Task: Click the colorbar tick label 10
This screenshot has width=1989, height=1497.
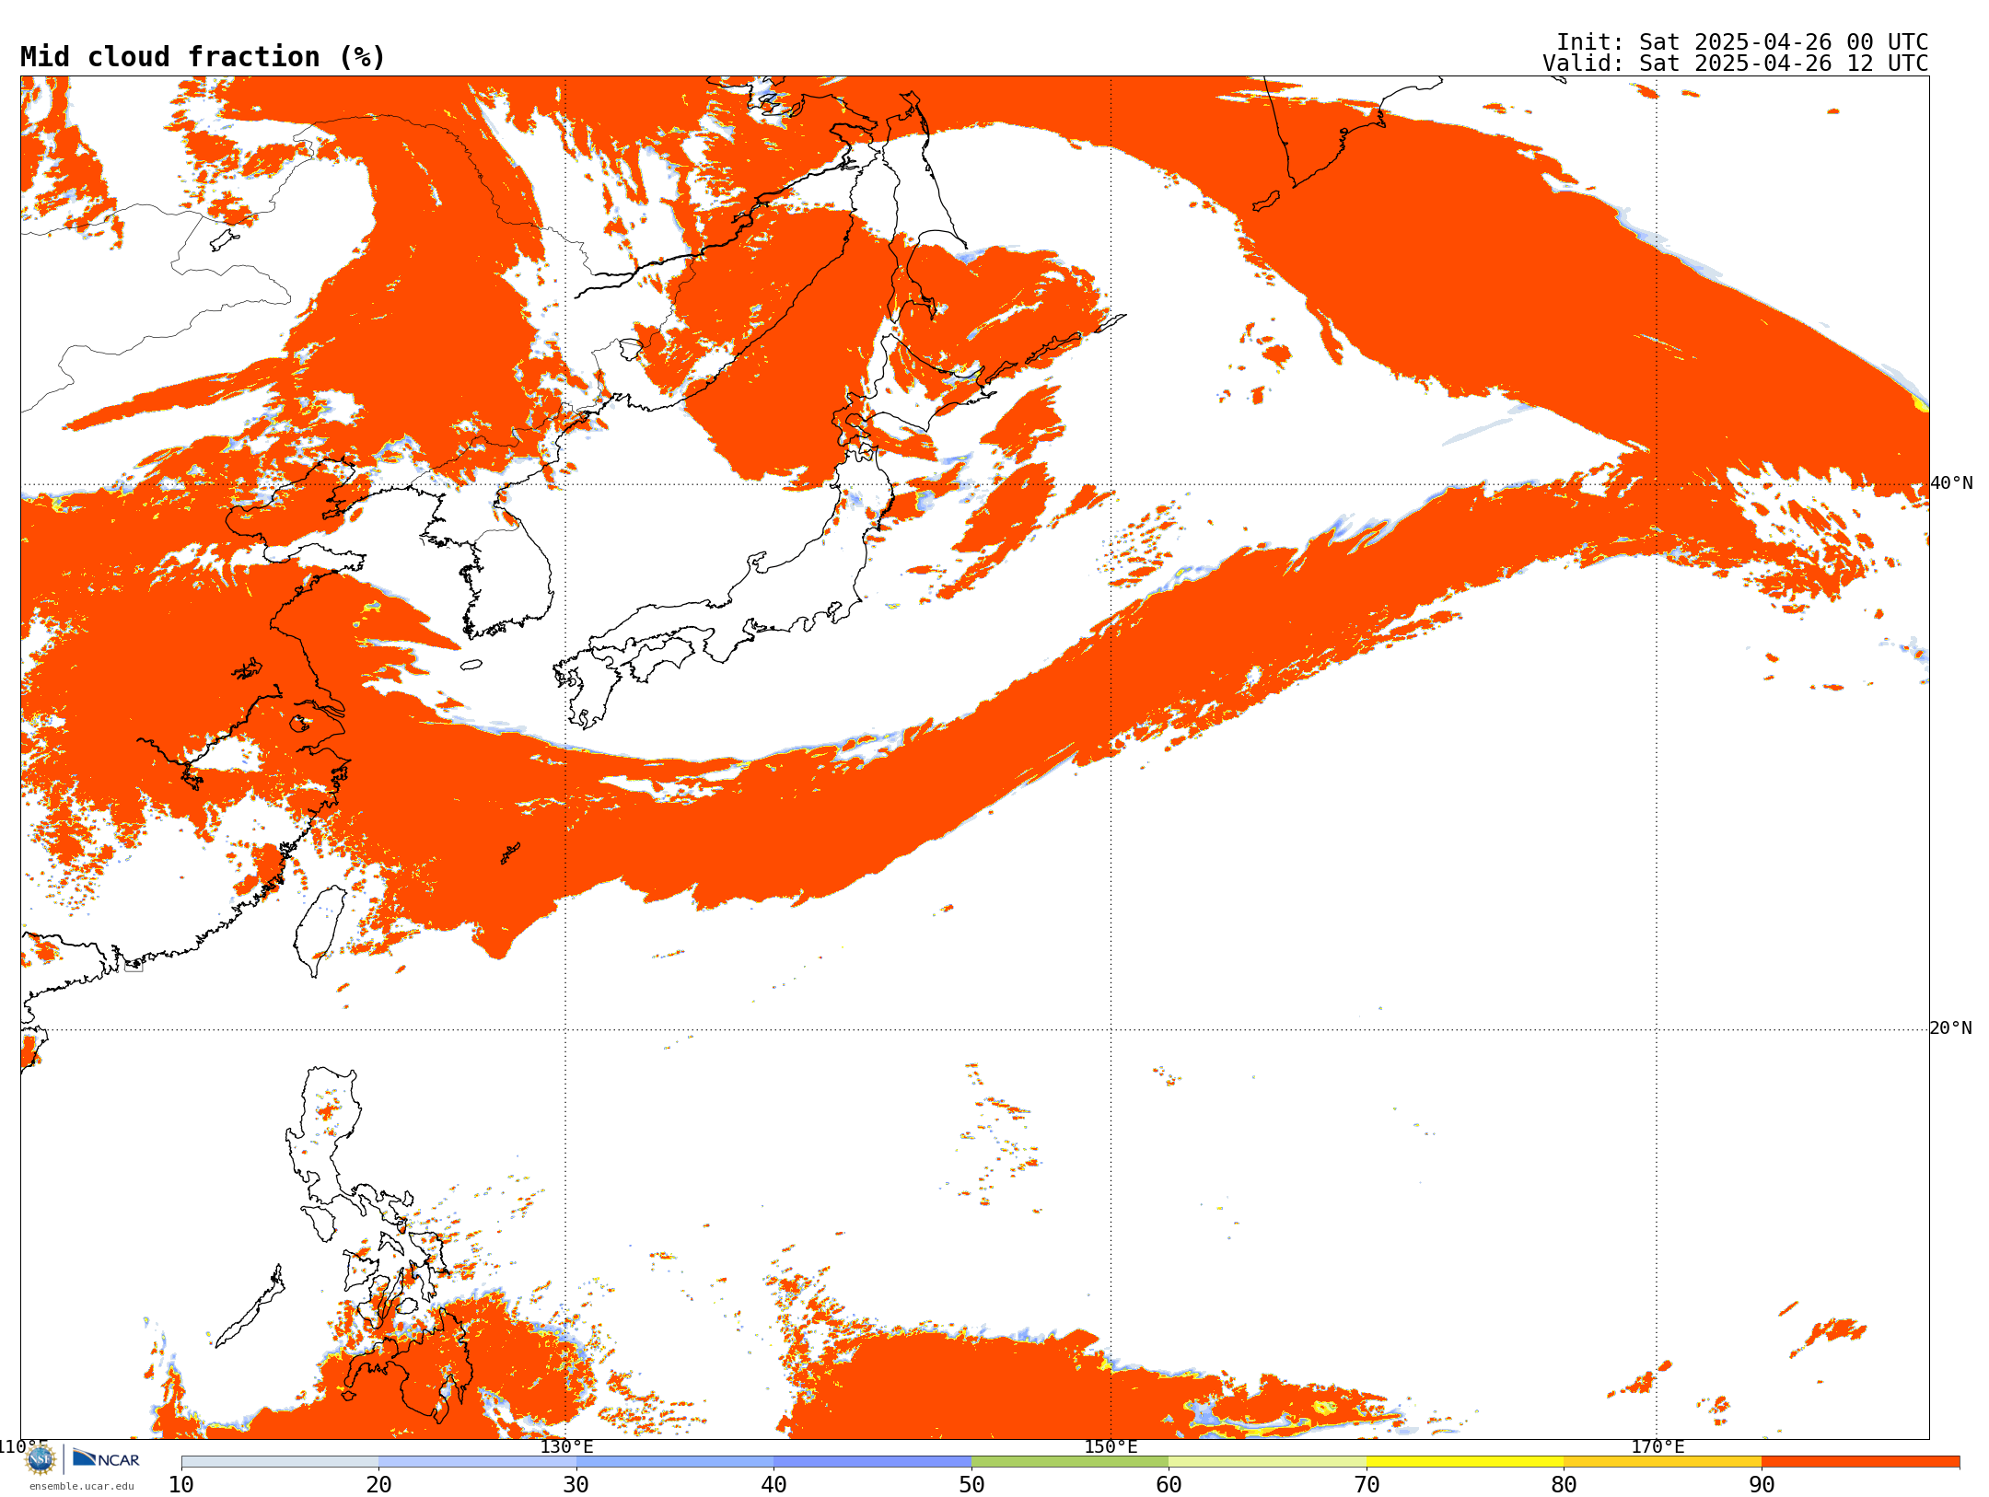Action: (x=181, y=1484)
